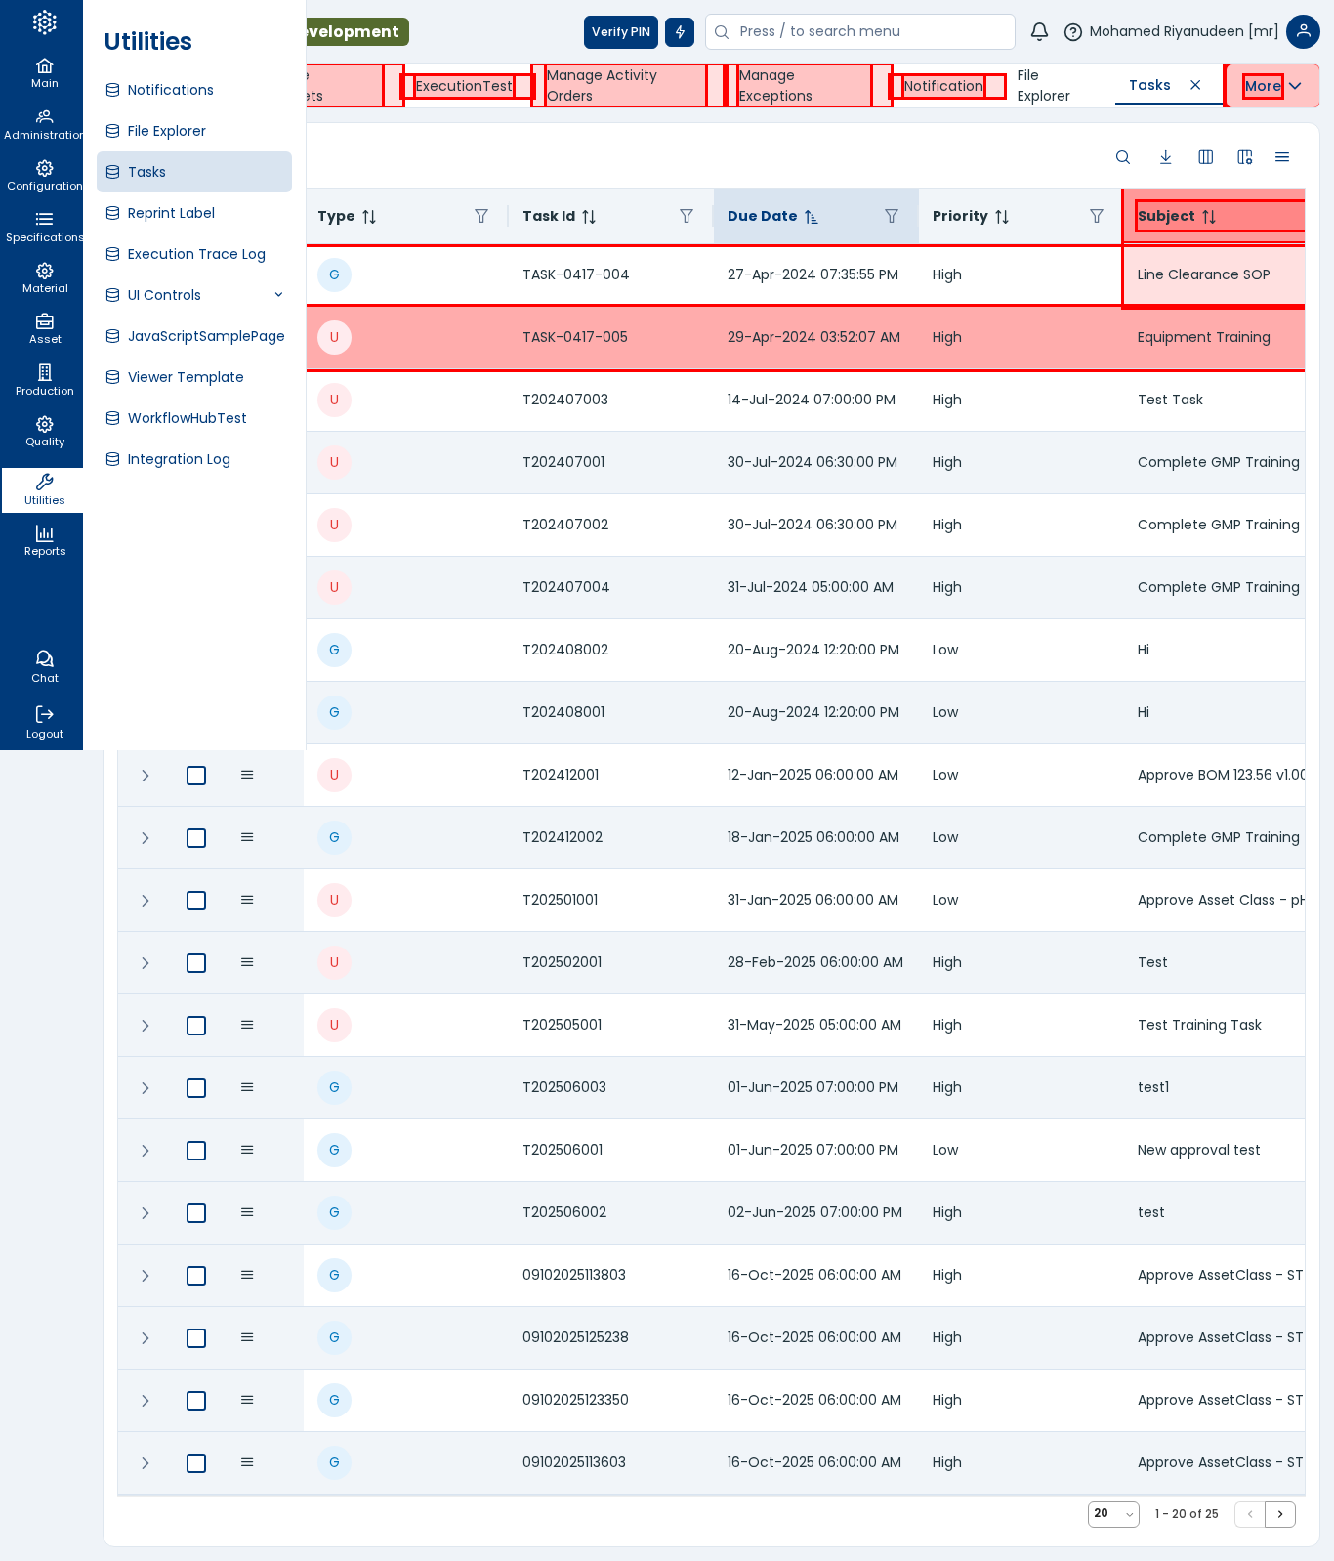Select checkbox for row T202505001
The width and height of the screenshot is (1334, 1561).
pyautogui.click(x=196, y=1026)
